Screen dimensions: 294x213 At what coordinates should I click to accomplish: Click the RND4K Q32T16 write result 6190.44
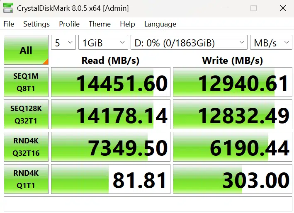click(x=233, y=147)
